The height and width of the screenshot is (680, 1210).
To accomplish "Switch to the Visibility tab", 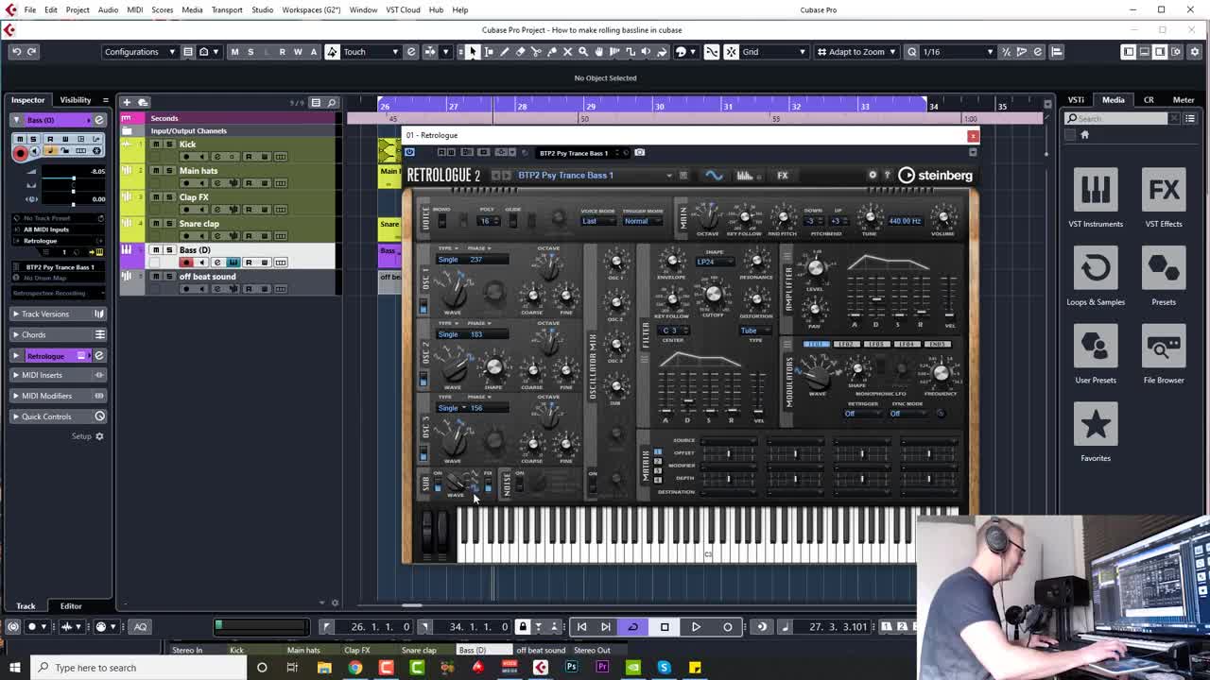I will click(x=76, y=99).
